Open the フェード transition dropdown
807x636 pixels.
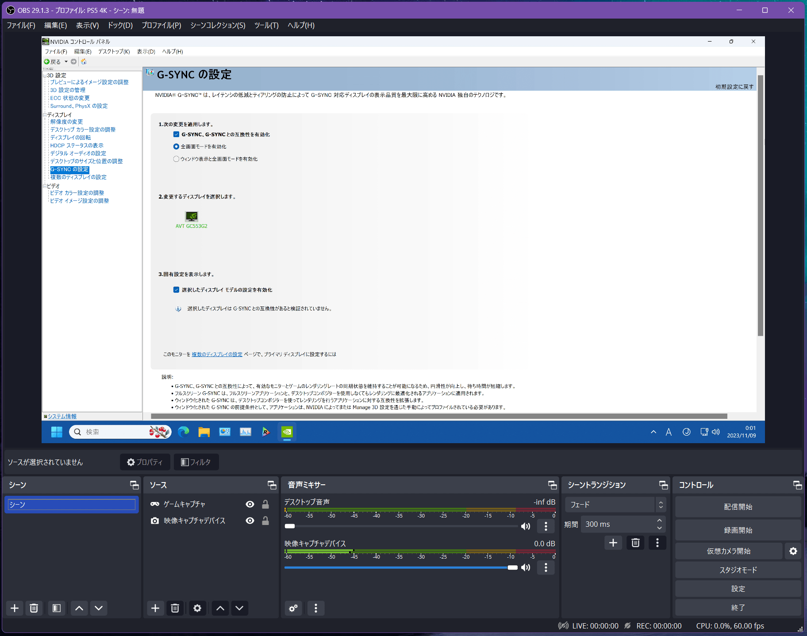click(x=615, y=505)
